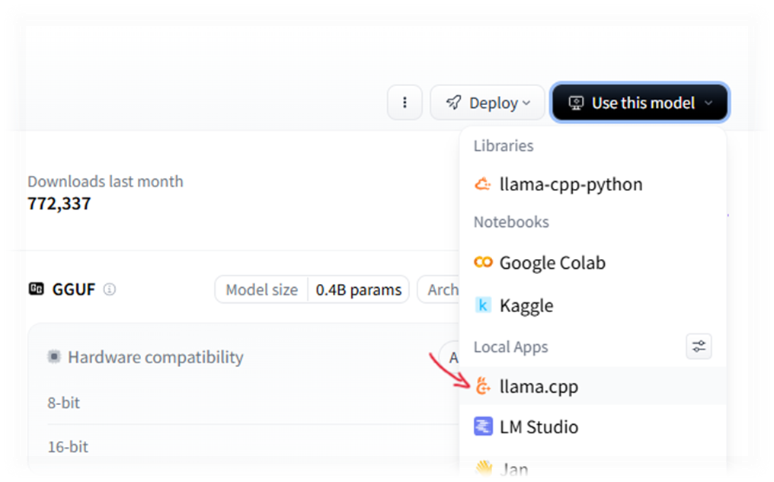Click the Google Colab logo icon

(483, 263)
